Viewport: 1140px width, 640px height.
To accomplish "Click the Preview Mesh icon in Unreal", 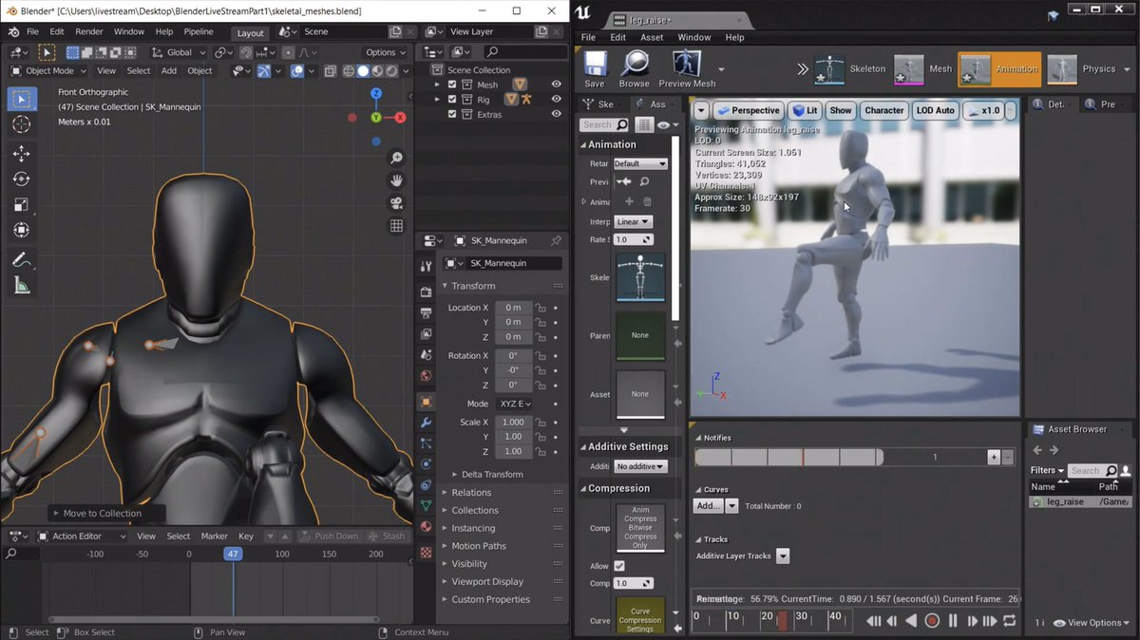I will click(x=687, y=68).
